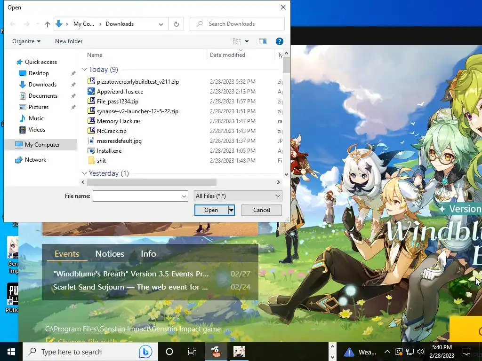Click the Appwizard.1us.exe file icon
482x361 pixels.
(91, 91)
